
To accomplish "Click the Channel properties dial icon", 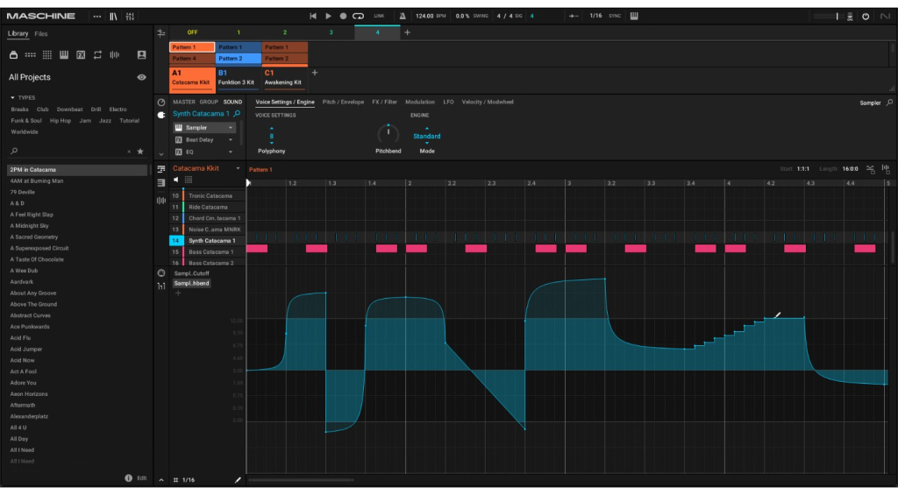I will pos(161,103).
